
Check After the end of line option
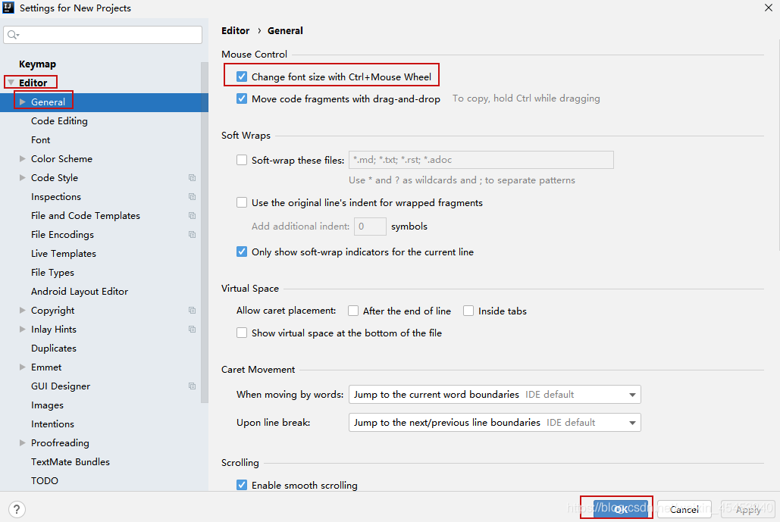point(353,311)
